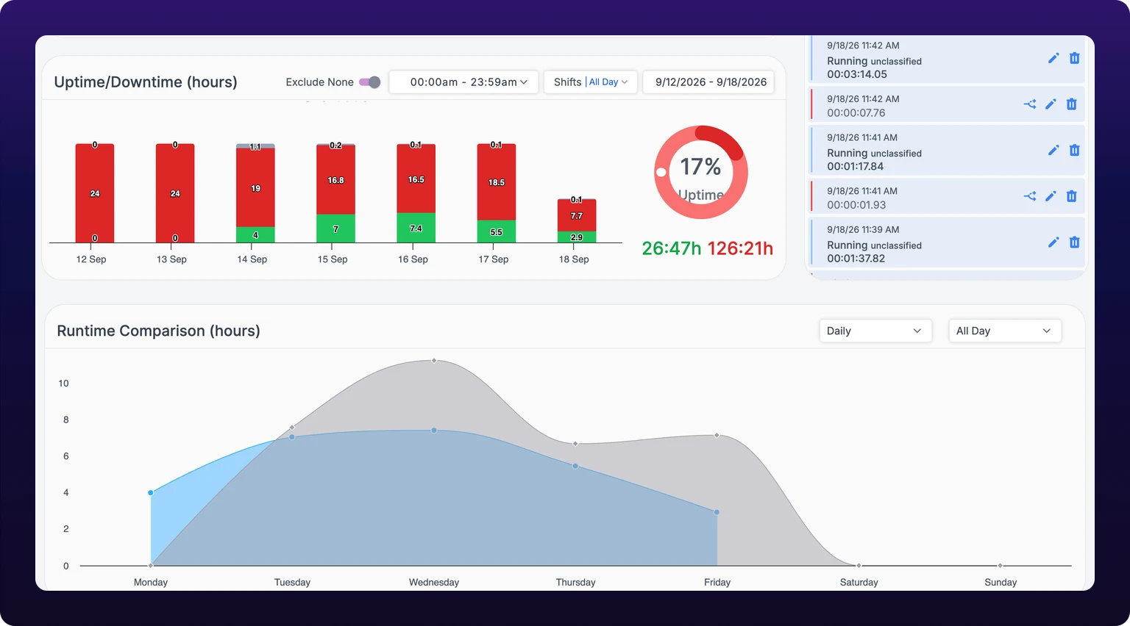The height and width of the screenshot is (626, 1130).
Task: Toggle the Exclude None switch
Action: (x=370, y=82)
